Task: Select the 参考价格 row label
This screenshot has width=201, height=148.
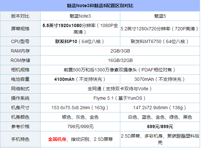Action: [x=20, y=126]
